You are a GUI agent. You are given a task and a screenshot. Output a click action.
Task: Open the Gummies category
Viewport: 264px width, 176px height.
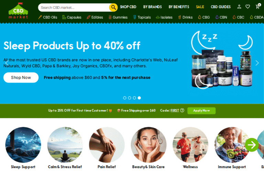point(118,17)
